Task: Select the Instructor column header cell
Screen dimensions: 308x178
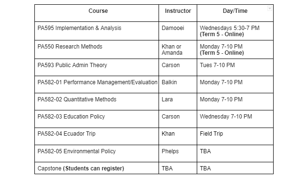Action: (178, 13)
